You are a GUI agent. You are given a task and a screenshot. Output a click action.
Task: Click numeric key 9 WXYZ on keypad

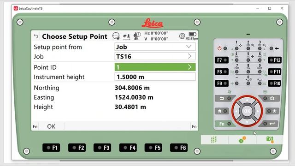260,72
